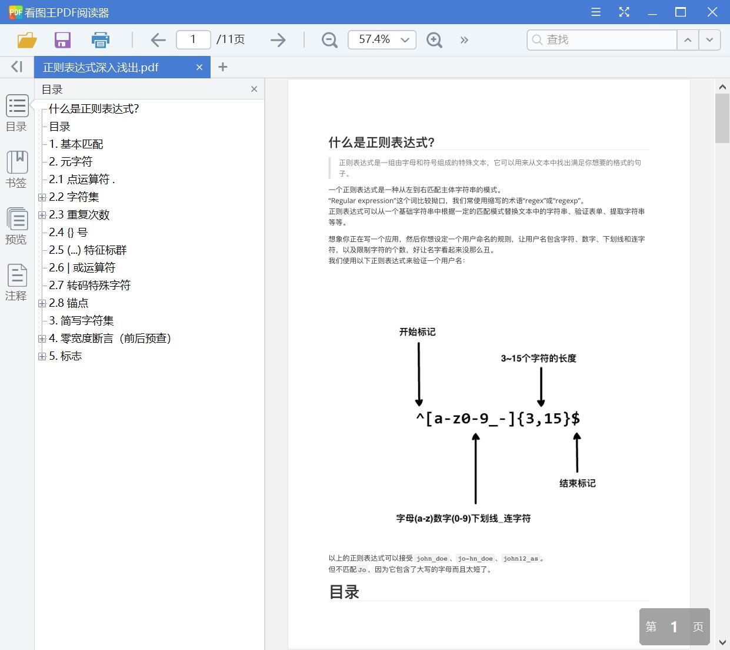Jump to 目录 entry in outline tree
The width and height of the screenshot is (730, 650).
[x=59, y=126]
